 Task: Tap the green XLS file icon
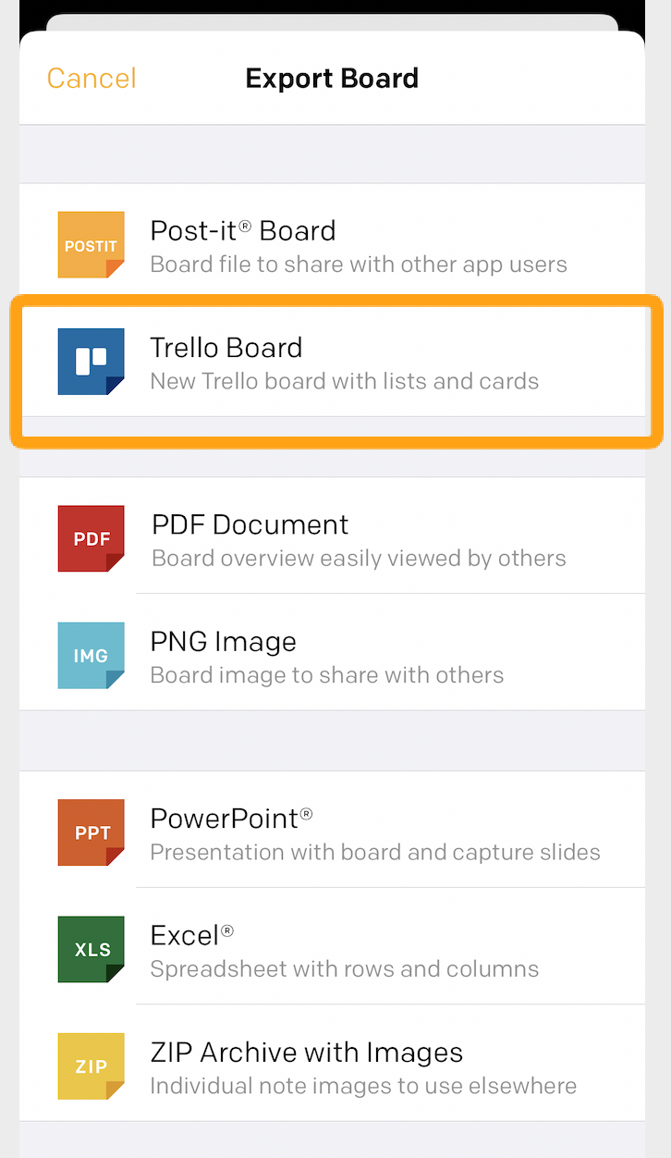pyautogui.click(x=91, y=949)
